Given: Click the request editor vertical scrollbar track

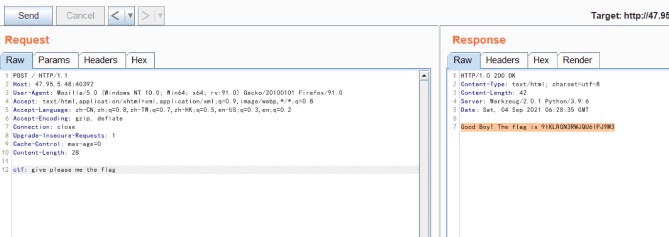Looking at the screenshot, I should click(x=424, y=156).
